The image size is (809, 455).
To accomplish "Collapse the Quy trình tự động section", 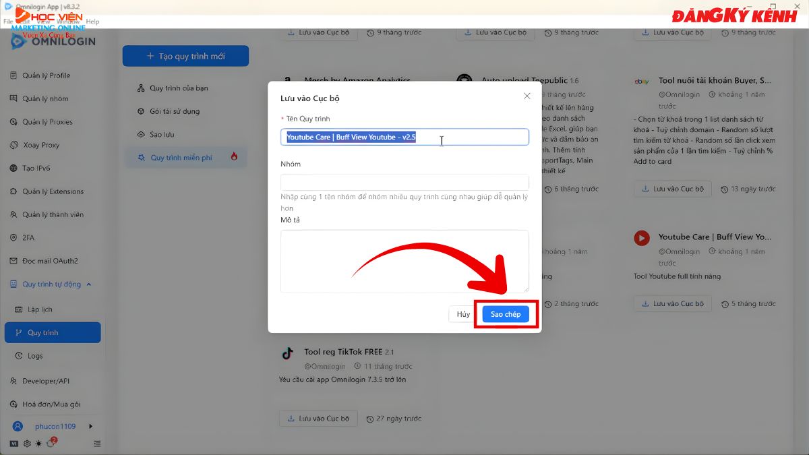I will click(89, 284).
